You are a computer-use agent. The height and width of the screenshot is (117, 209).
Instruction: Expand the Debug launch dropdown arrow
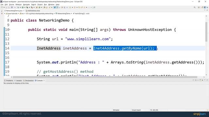(20, 7)
